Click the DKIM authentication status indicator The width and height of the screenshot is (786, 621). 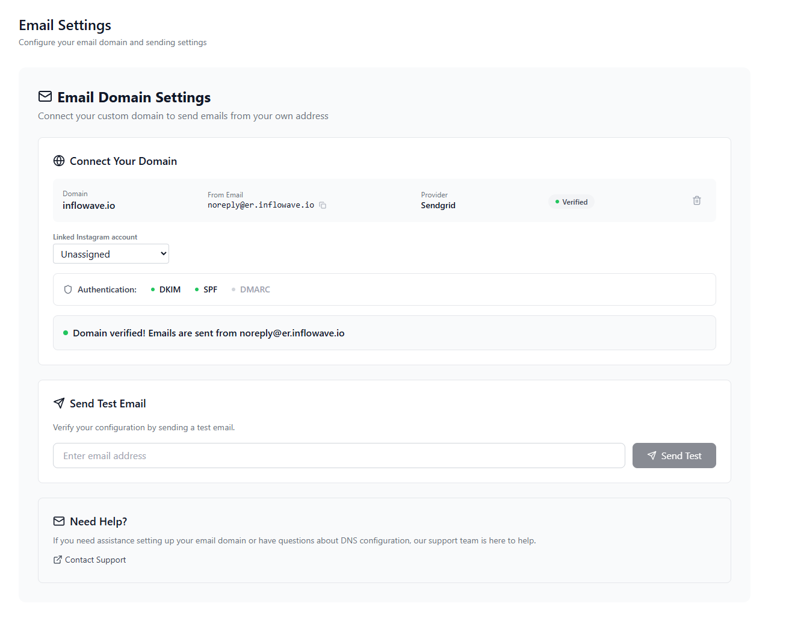point(165,289)
